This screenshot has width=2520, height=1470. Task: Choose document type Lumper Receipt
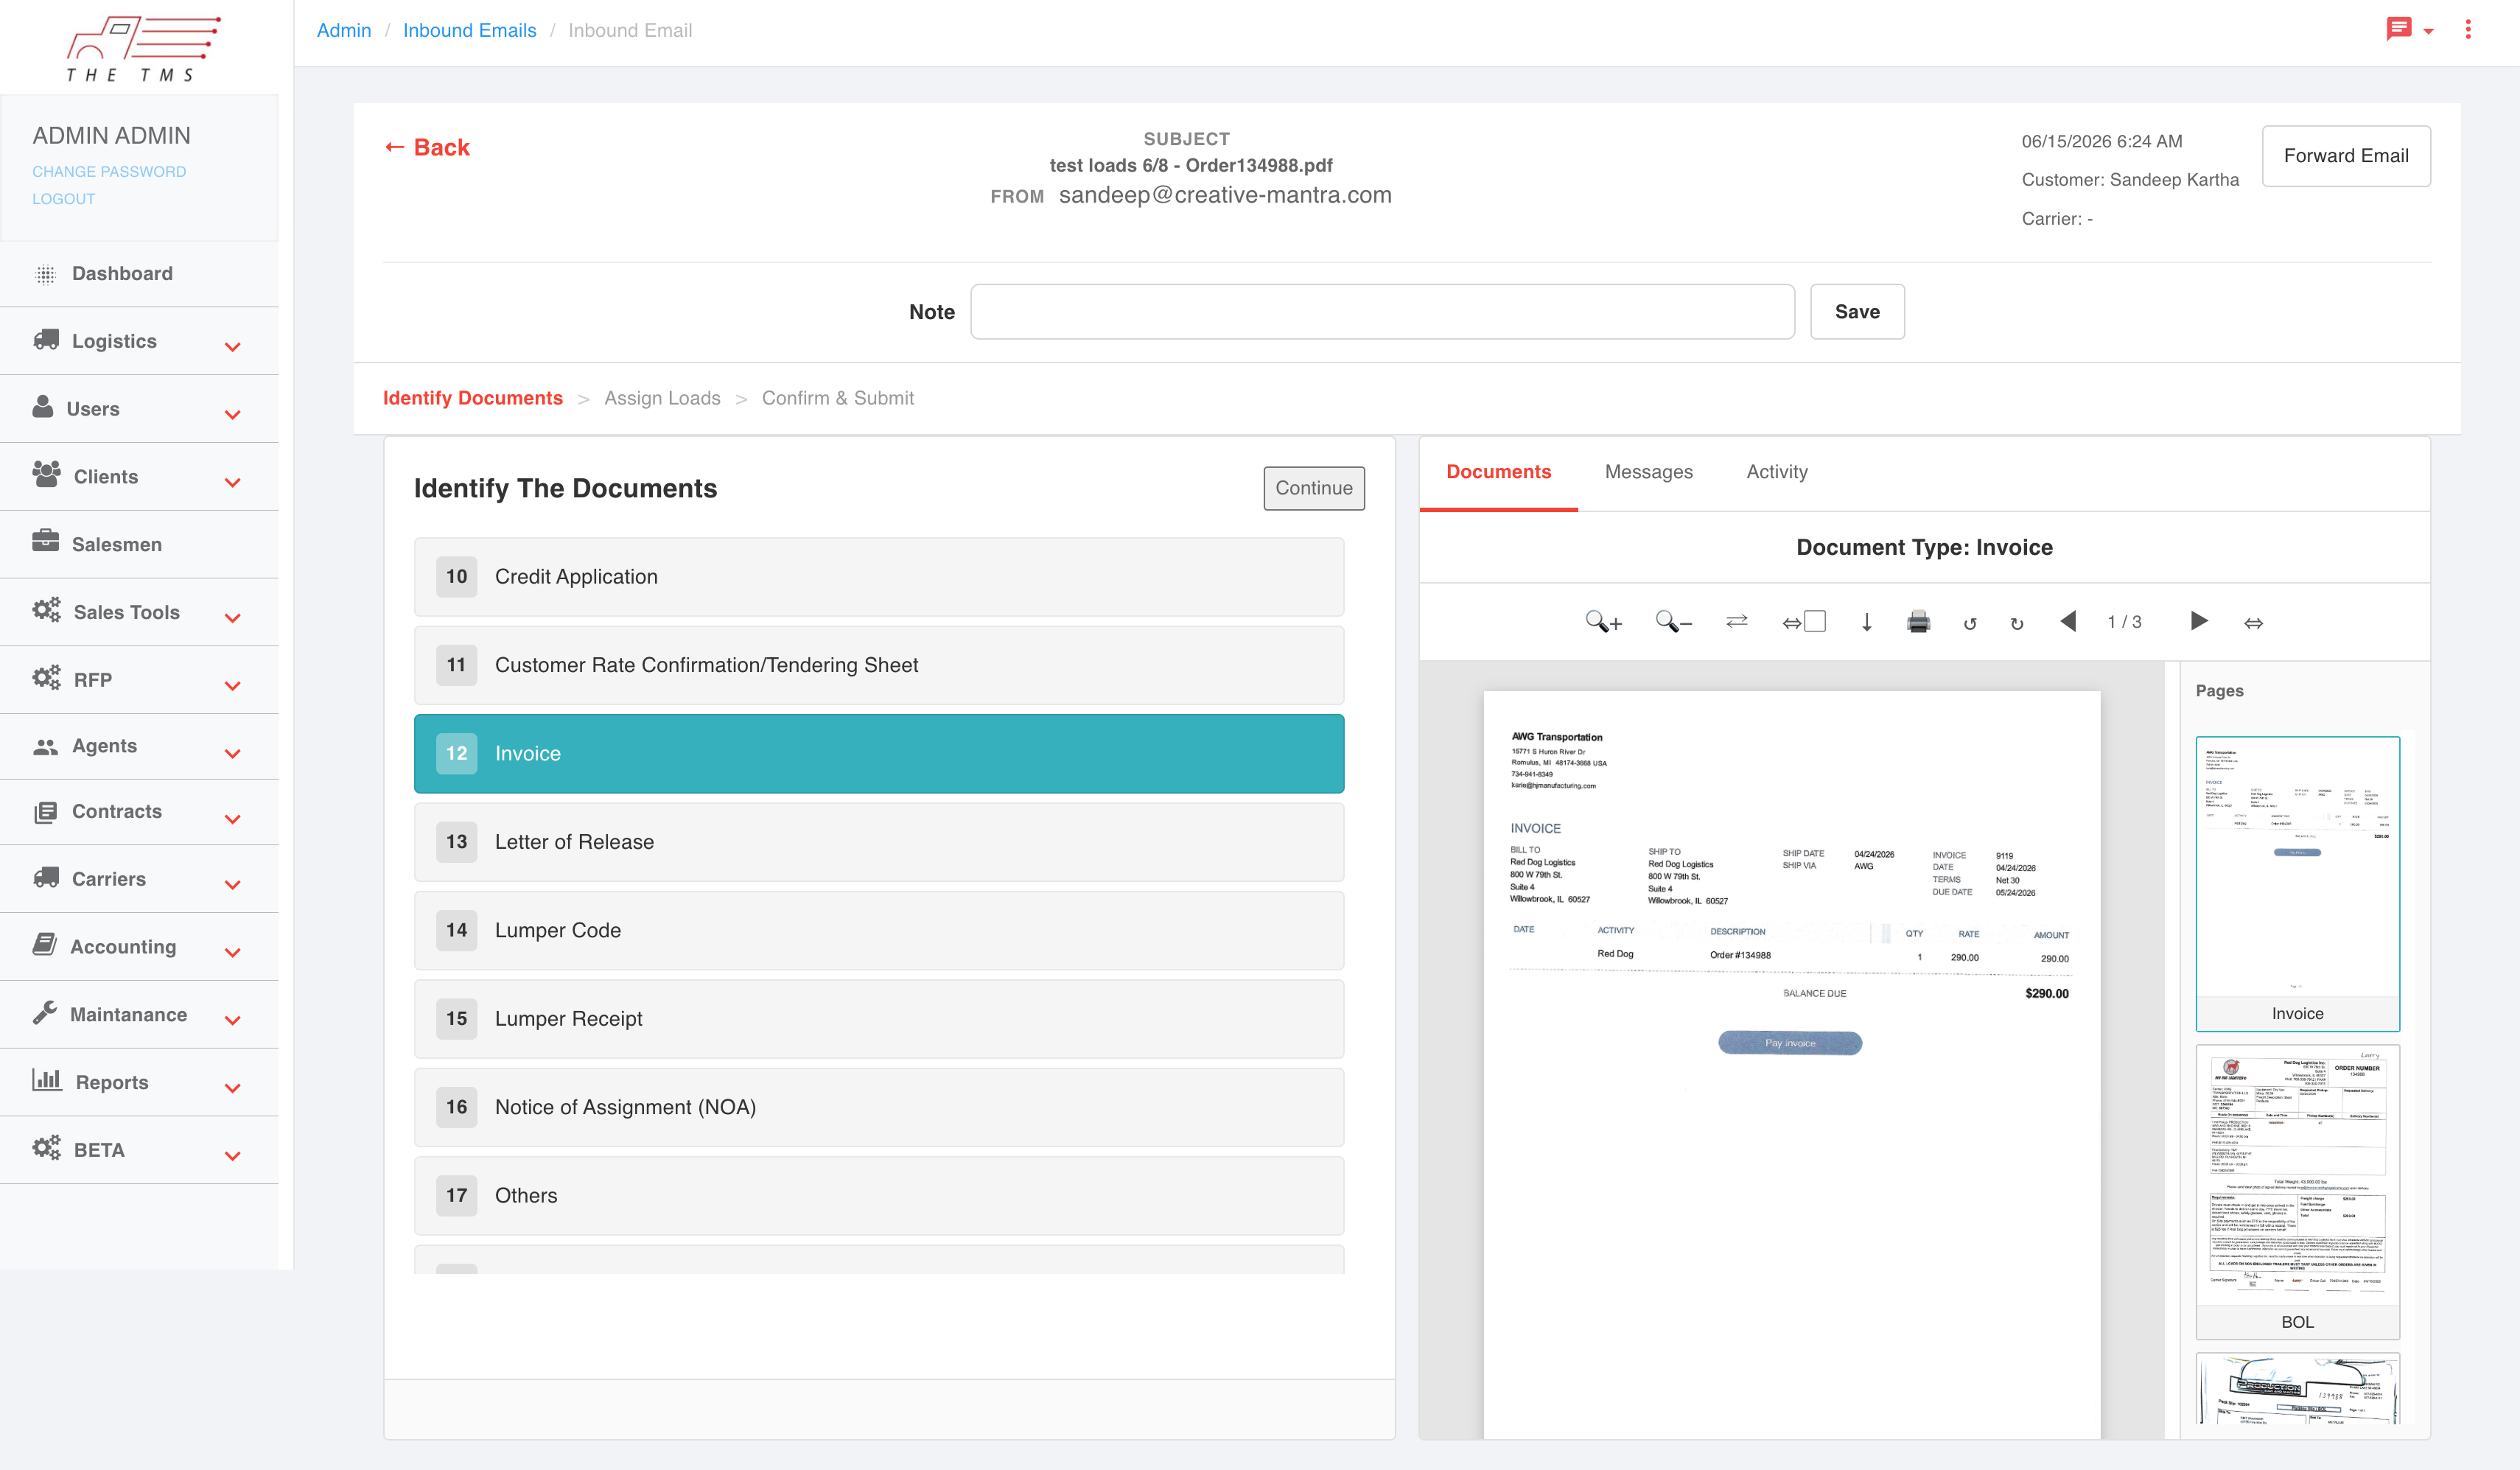(878, 1019)
